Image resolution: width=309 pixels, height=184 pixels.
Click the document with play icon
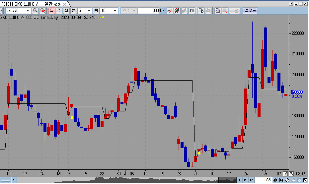pos(201,11)
